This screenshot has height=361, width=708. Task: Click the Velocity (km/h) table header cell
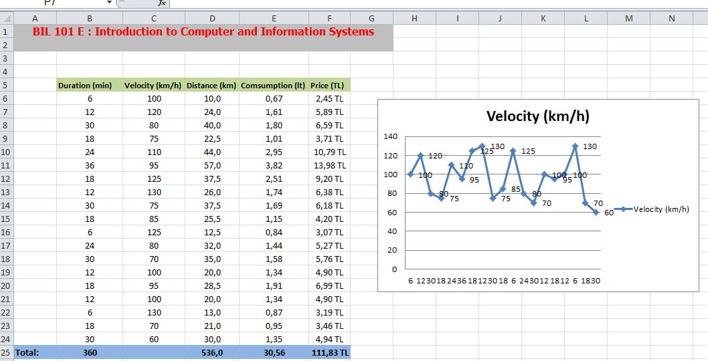(x=154, y=86)
